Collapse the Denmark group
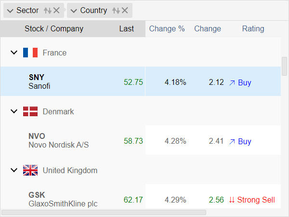The image size is (289, 217). (x=14, y=111)
